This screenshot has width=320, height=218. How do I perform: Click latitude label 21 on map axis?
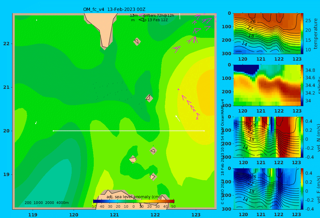click(x=6, y=87)
